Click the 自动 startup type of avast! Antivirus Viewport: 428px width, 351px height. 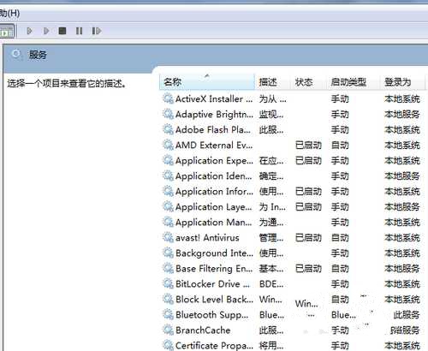tap(340, 237)
